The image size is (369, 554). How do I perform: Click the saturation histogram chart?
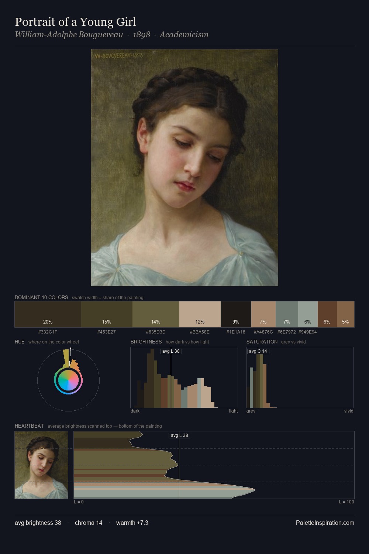coord(300,377)
